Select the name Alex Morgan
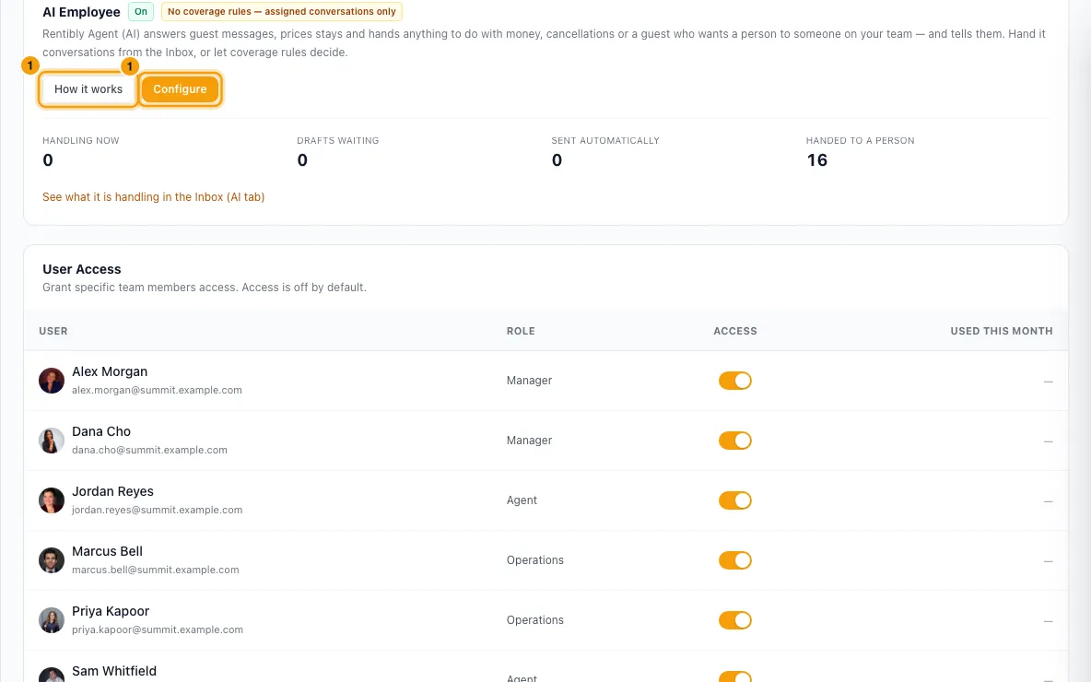This screenshot has width=1091, height=682. pos(110,371)
